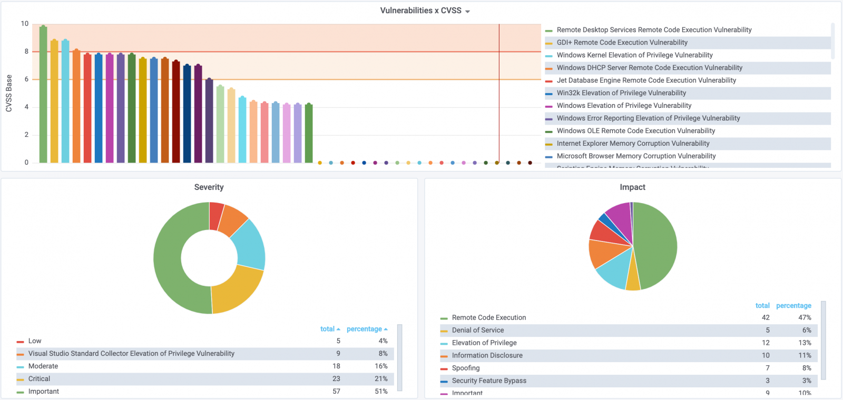Click blue swatch beside Microsoft Browser Memory Corruption
Screen dimensions: 843x400
pos(549,157)
